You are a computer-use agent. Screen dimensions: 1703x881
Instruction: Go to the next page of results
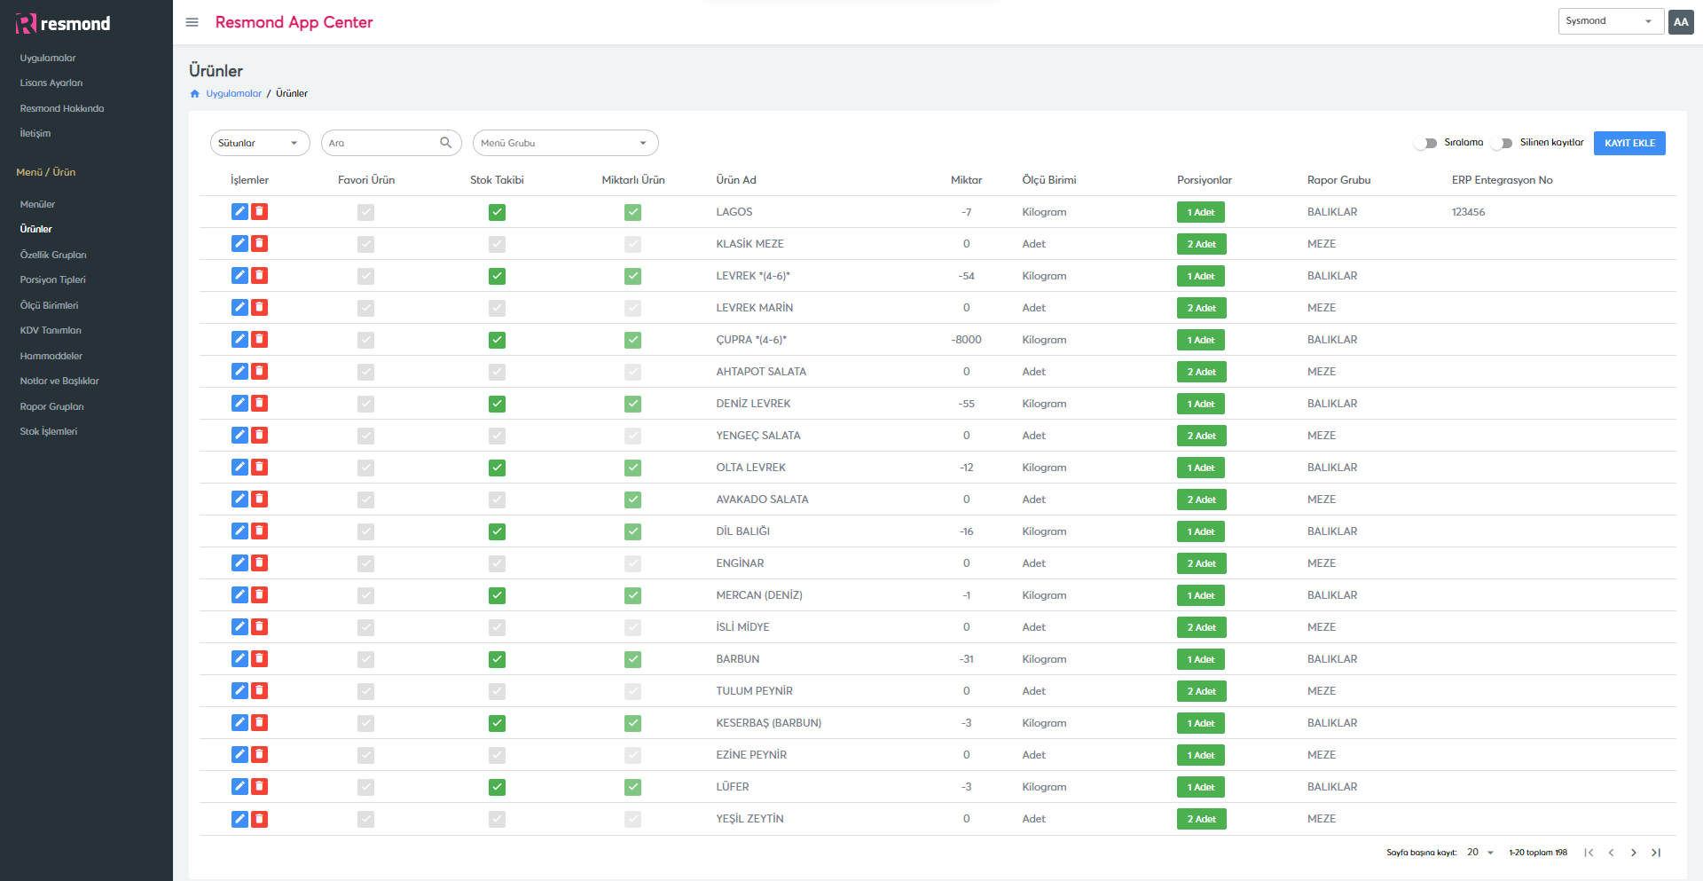(x=1633, y=853)
